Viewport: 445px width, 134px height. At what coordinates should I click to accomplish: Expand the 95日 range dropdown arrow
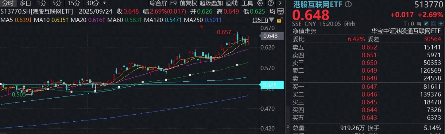pos(271,20)
